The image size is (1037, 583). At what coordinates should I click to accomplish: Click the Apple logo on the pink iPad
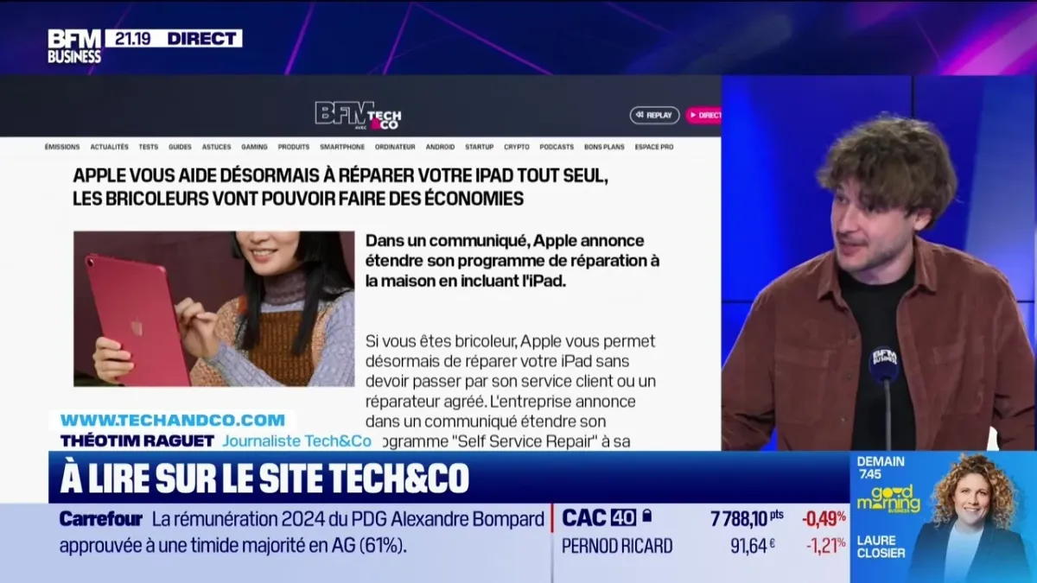[x=136, y=328]
